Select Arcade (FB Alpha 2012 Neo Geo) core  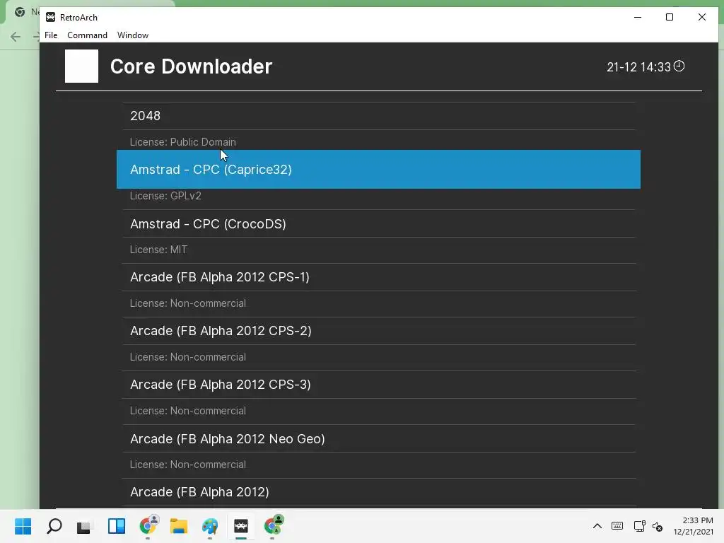pyautogui.click(x=379, y=438)
